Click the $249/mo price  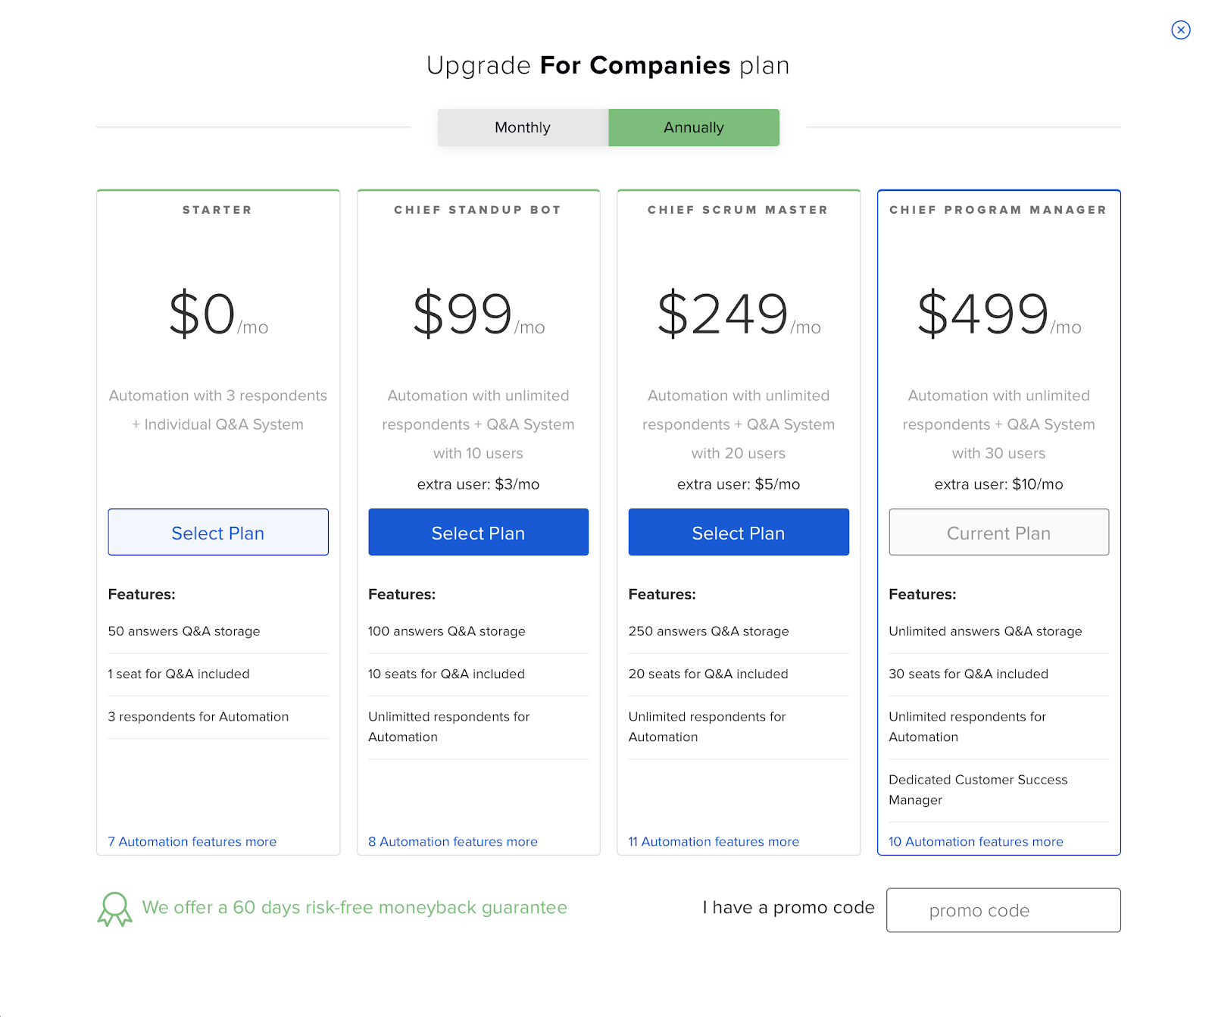point(739,314)
